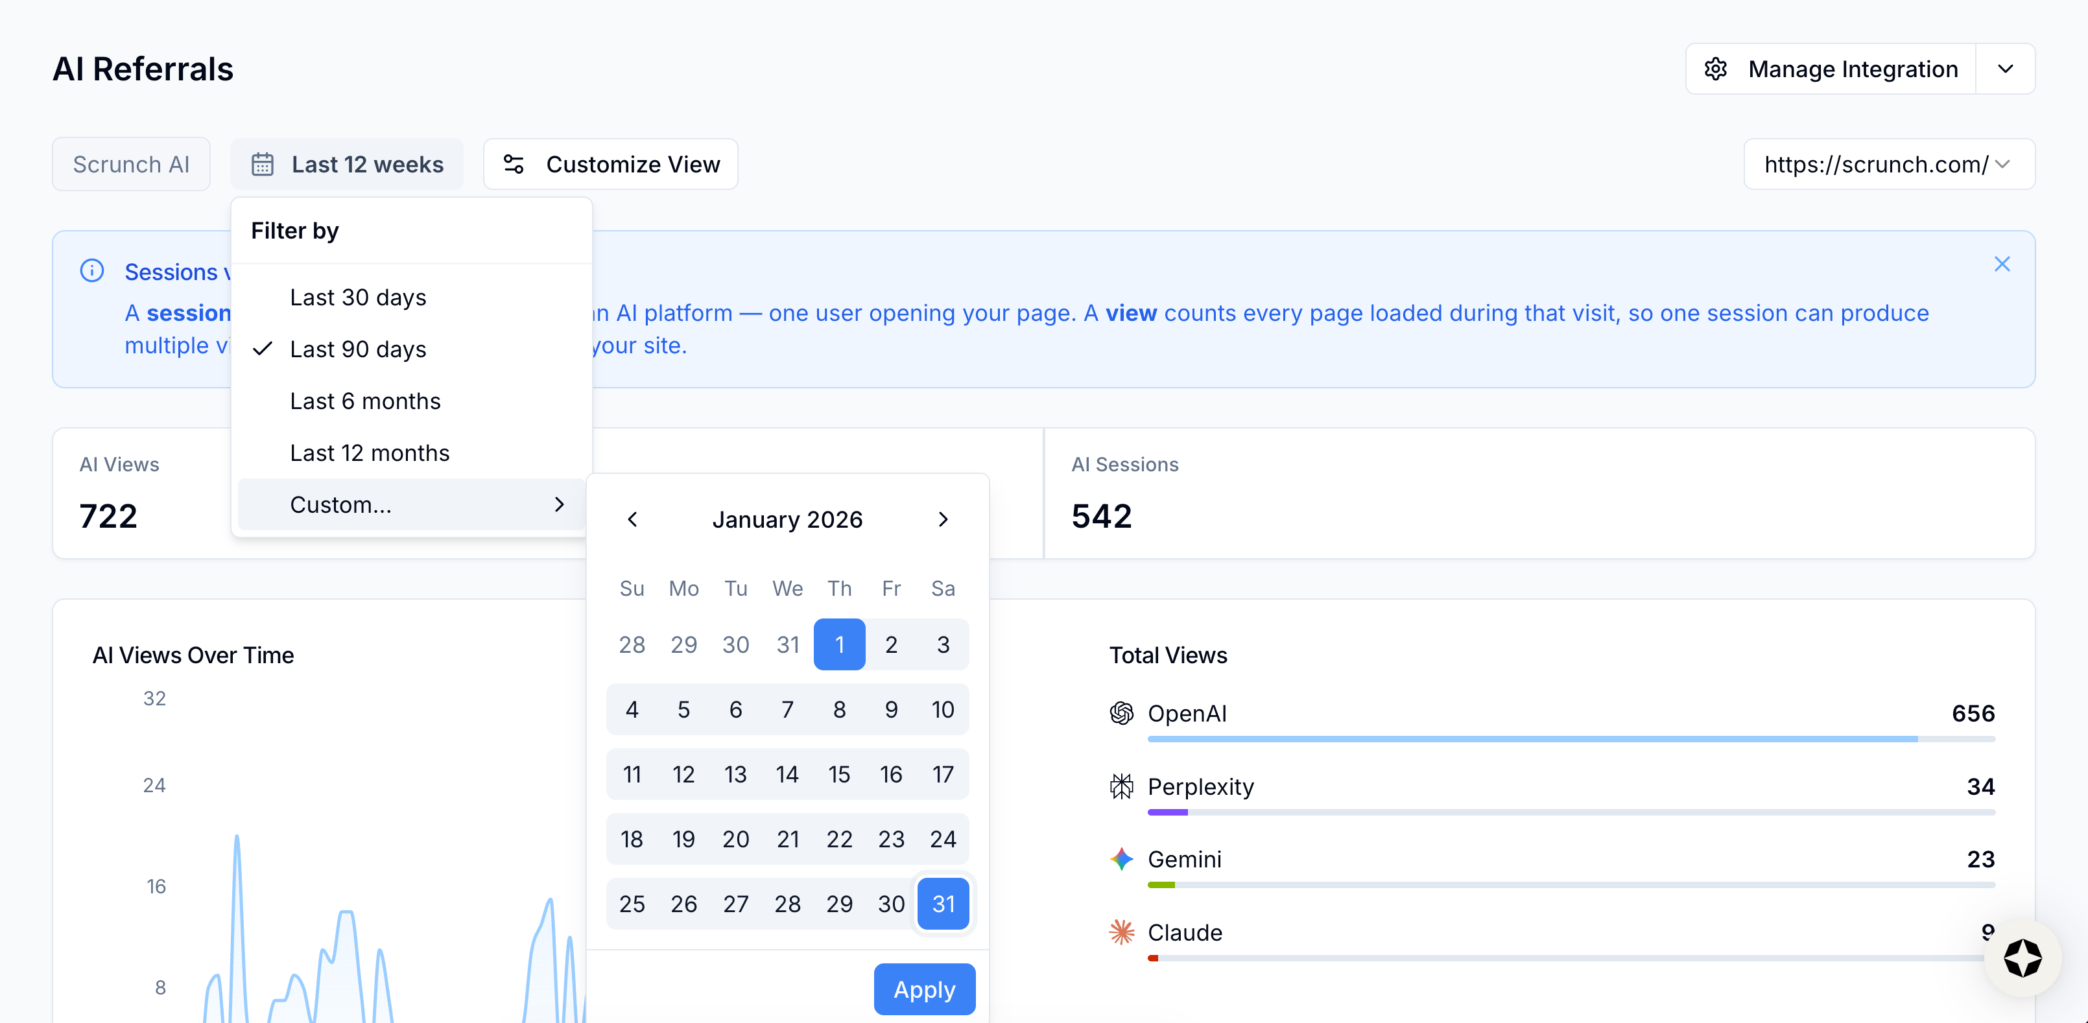This screenshot has width=2088, height=1023.
Task: Click the Customize View sliders icon
Action: 514,164
